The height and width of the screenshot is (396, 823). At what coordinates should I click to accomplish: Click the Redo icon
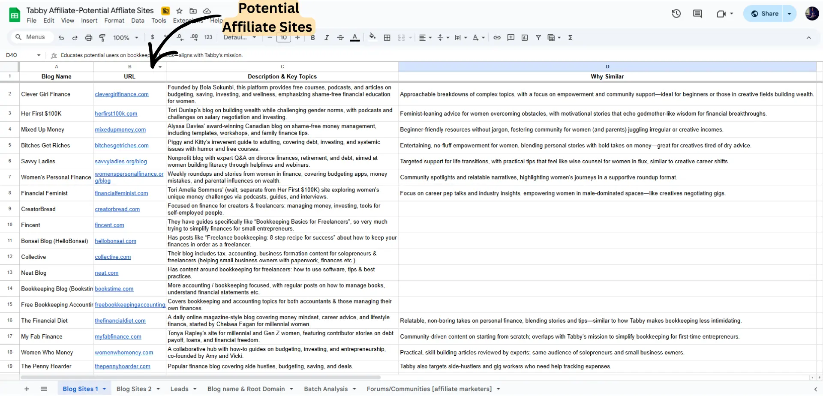point(75,38)
